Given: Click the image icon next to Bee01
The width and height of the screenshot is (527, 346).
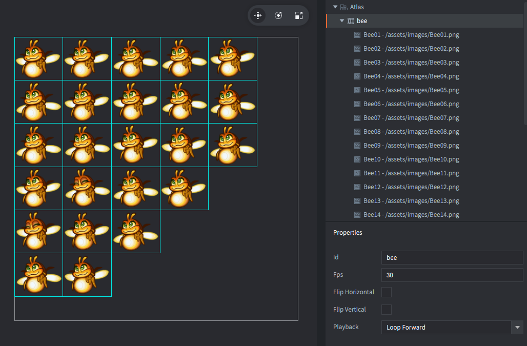Looking at the screenshot, I should [357, 35].
